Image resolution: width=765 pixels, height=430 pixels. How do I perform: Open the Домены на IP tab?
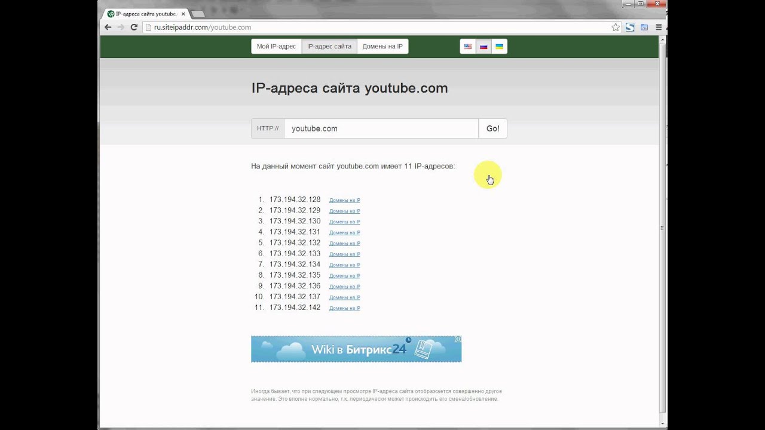[382, 47]
